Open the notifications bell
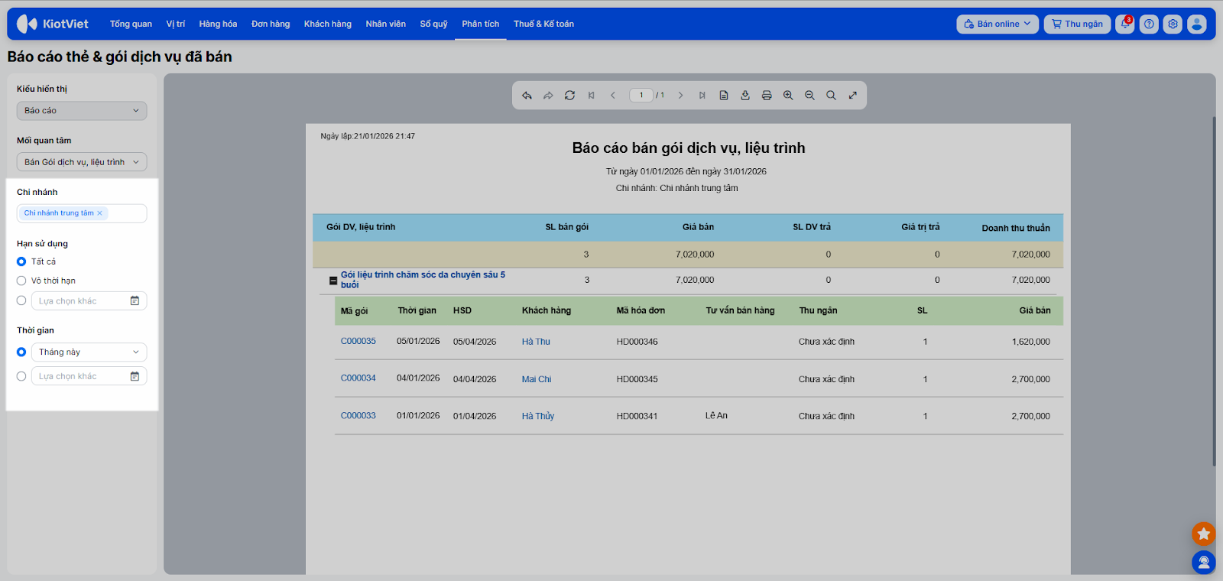Image resolution: width=1223 pixels, height=581 pixels. click(x=1124, y=24)
